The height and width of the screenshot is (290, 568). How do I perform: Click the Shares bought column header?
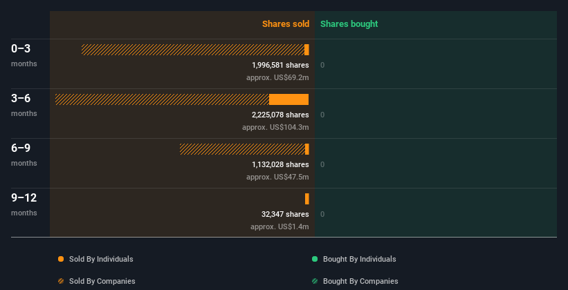[x=349, y=24]
